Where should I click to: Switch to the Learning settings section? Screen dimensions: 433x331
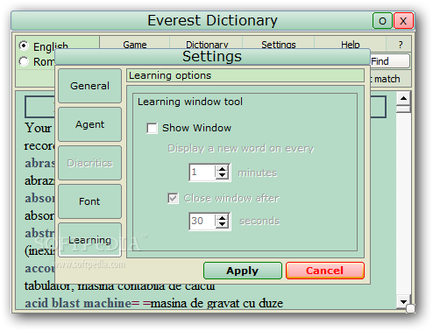click(x=89, y=240)
